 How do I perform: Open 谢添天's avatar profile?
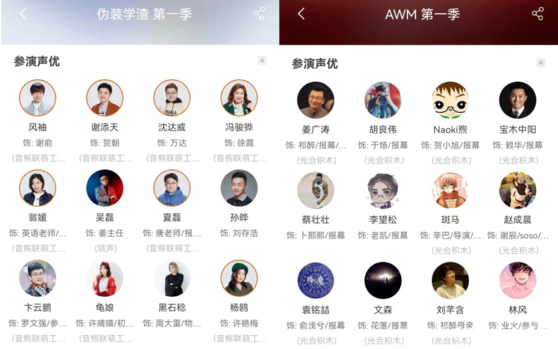click(x=104, y=98)
